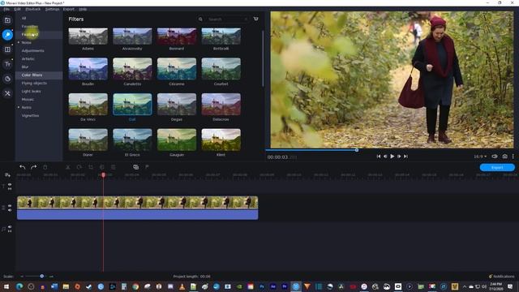Open the Export menu
519x292 pixels.
point(69,9)
